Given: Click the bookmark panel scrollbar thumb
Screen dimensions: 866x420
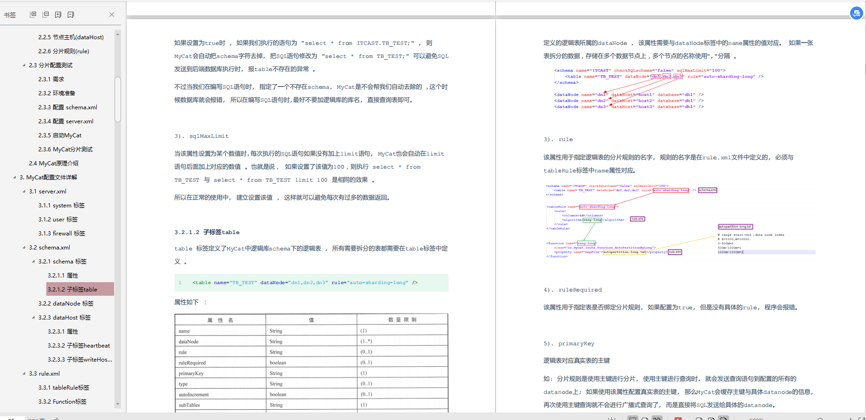Looking at the screenshot, I should click(x=118, y=99).
